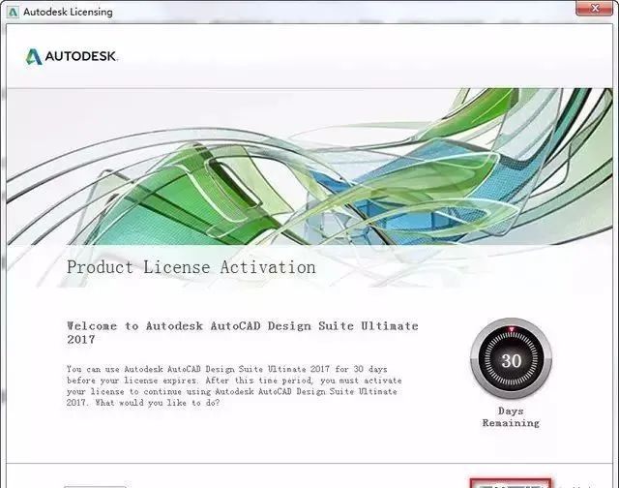The image size is (619, 488).
Task: Click the 'Product License Activation' heading
Action: [x=192, y=267]
